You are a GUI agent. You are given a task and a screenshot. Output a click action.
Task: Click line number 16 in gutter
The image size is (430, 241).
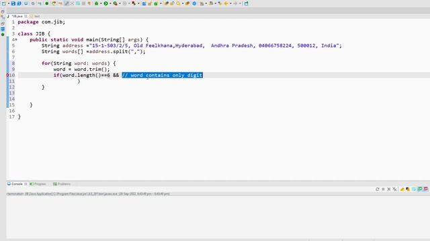tap(12, 111)
